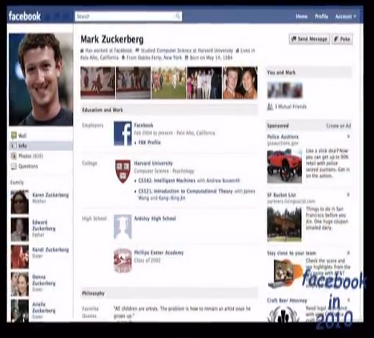Image resolution: width=374 pixels, height=338 pixels.
Task: Open the Account dropdown menu
Action: tap(345, 17)
